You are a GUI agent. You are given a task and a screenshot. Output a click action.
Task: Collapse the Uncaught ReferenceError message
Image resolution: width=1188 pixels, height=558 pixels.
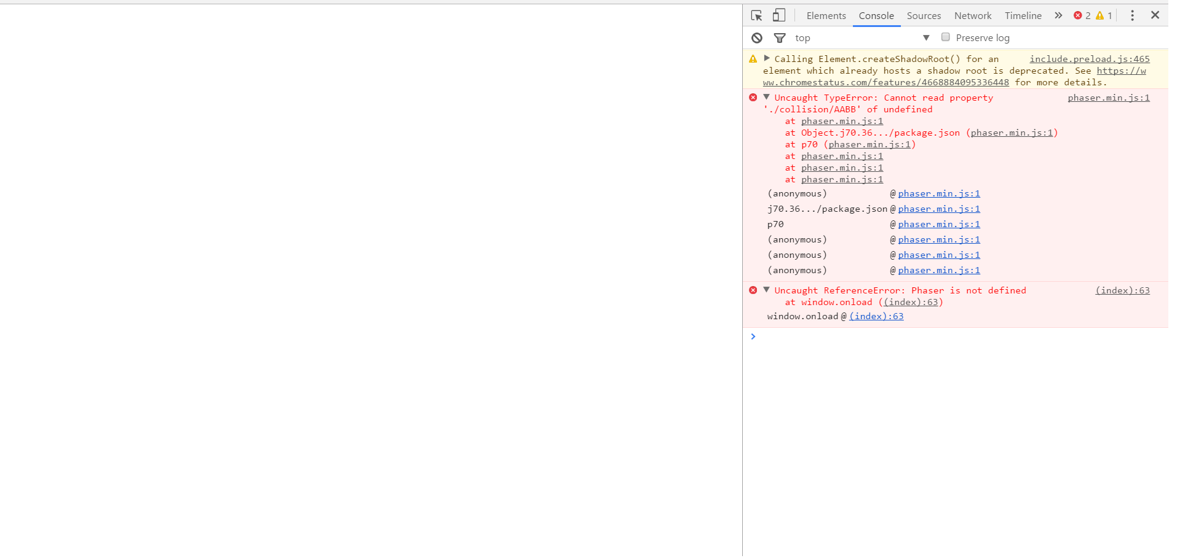(767, 290)
